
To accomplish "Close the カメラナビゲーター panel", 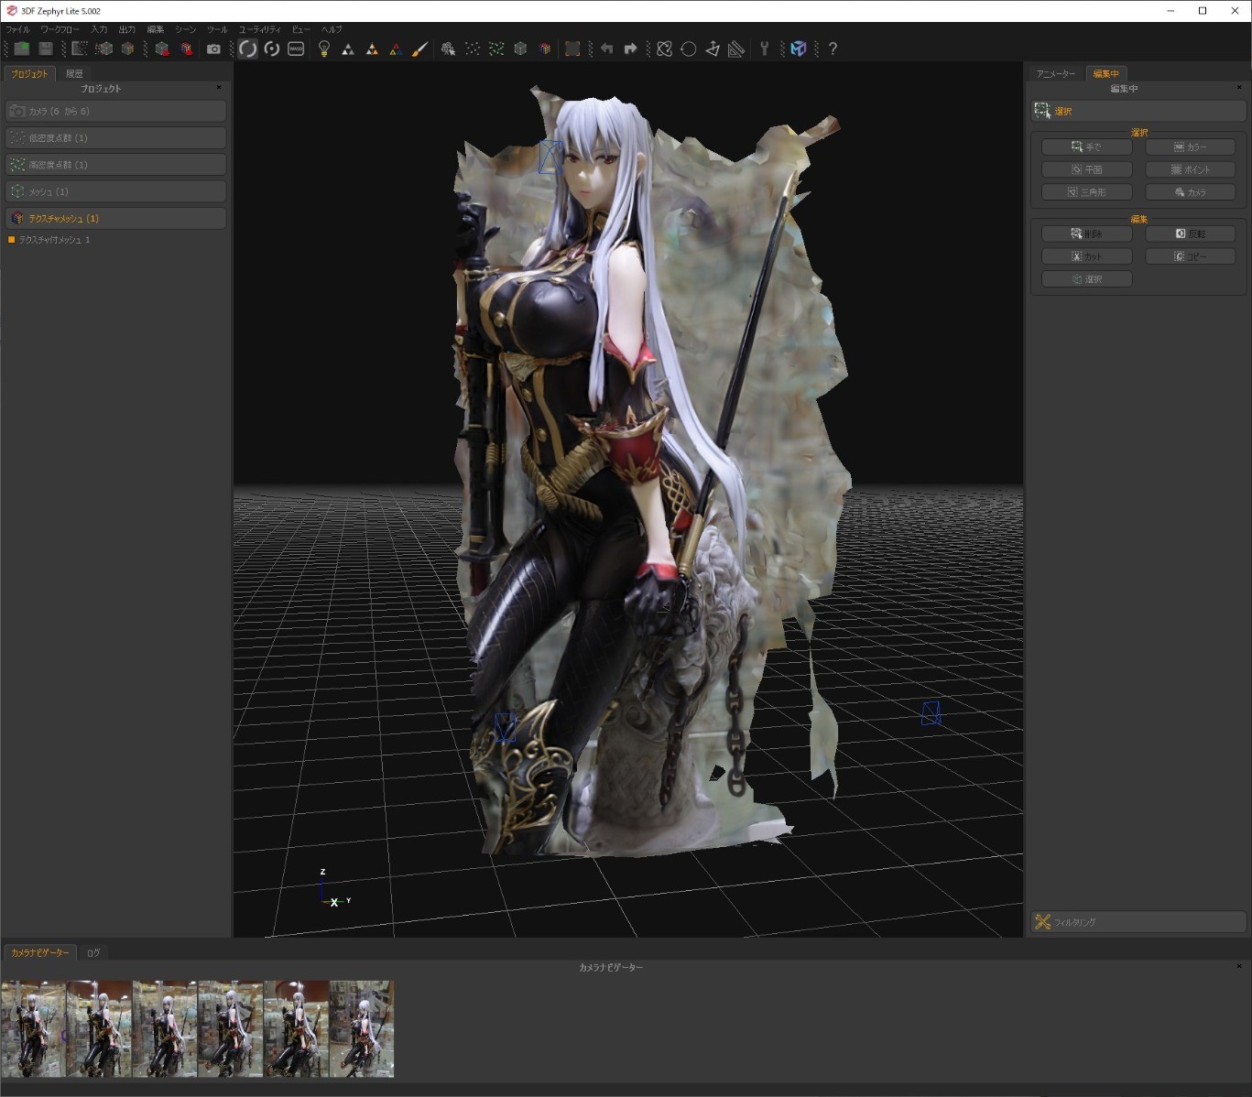I will point(1239,966).
